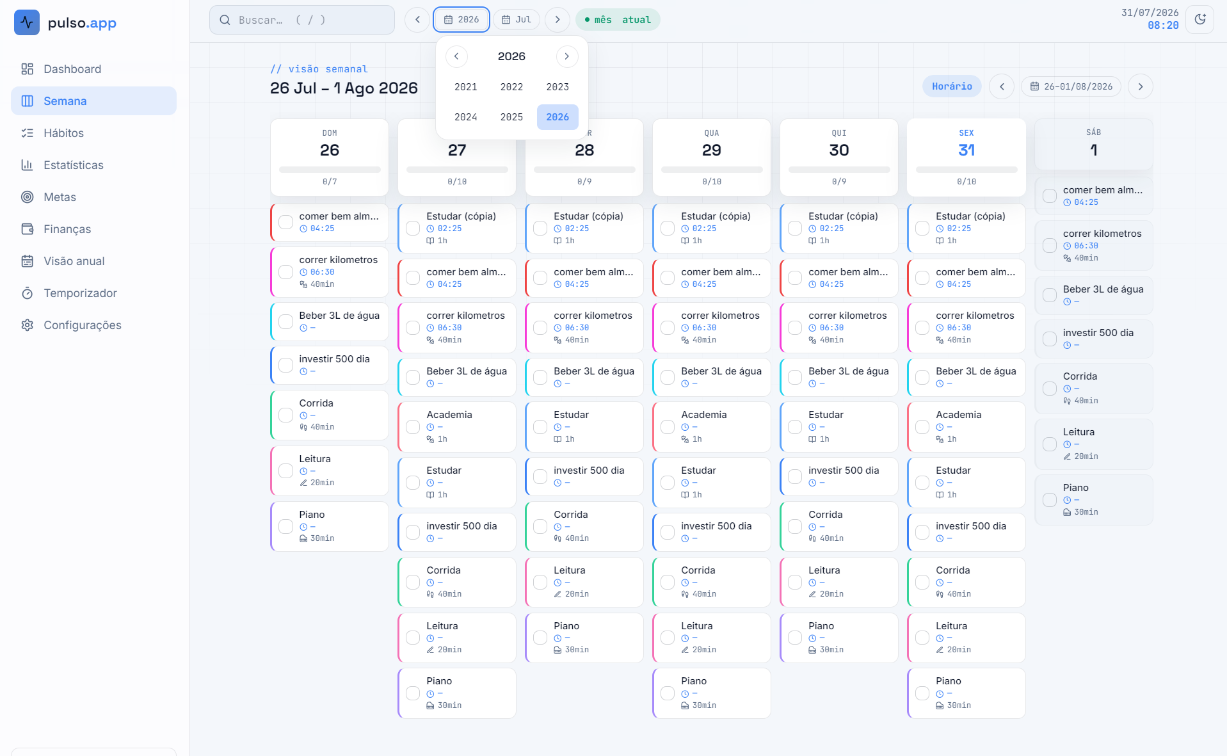This screenshot has width=1227, height=756.
Task: Check 'comer bem alm...' on Sunday 26
Action: (286, 222)
